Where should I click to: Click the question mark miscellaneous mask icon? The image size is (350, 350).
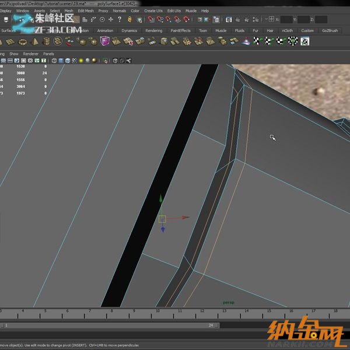point(120,20)
